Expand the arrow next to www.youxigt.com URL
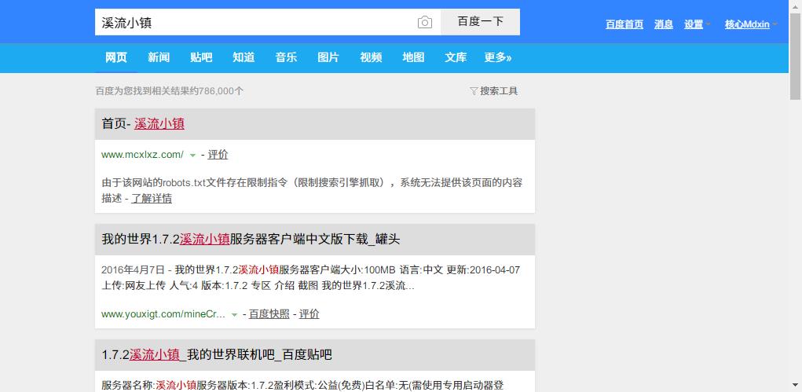The height and width of the screenshot is (392, 802). pyautogui.click(x=234, y=315)
